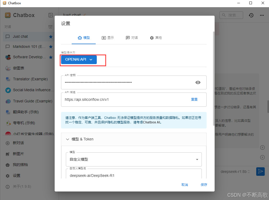Click the sidebar collapse icon next to Chatbox
269x200 pixels.
pyautogui.click(x=51, y=15)
